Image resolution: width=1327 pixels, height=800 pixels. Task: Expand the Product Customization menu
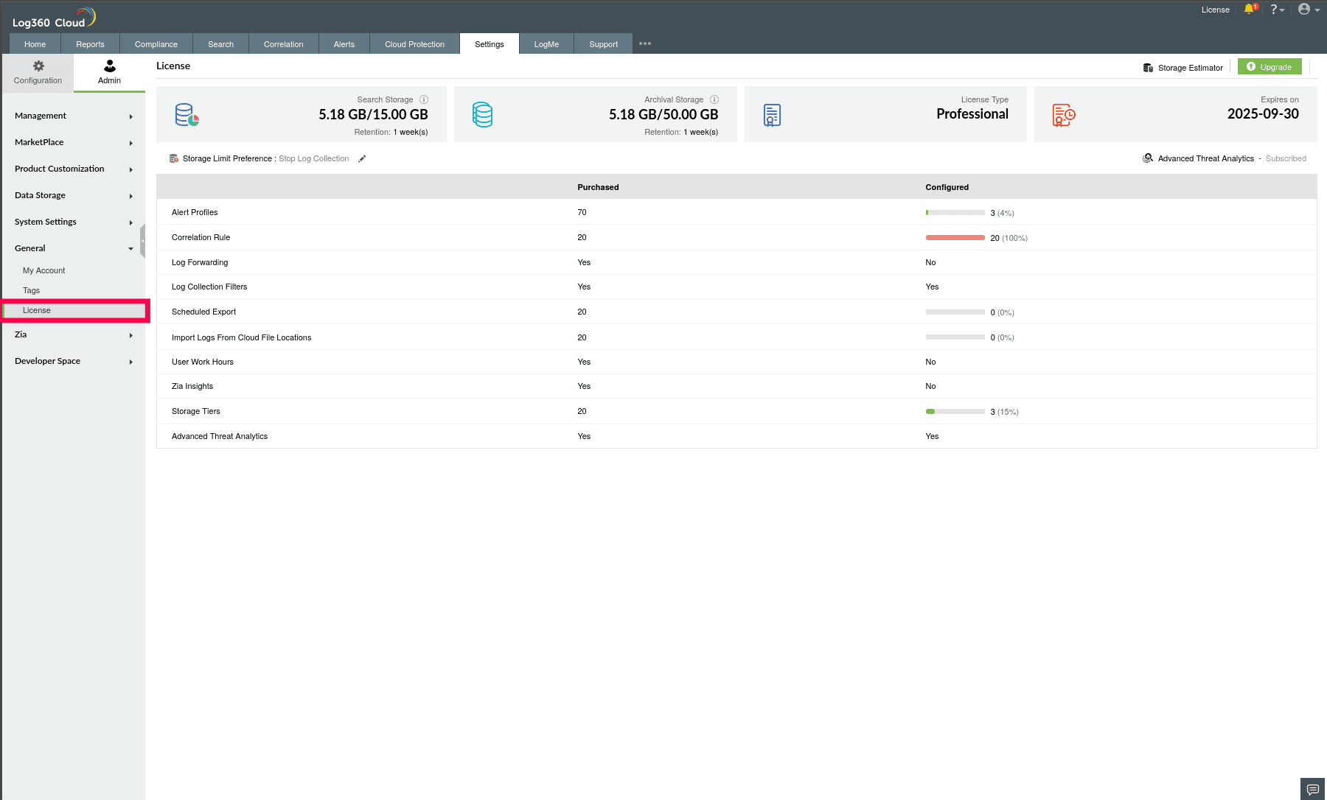coord(74,169)
